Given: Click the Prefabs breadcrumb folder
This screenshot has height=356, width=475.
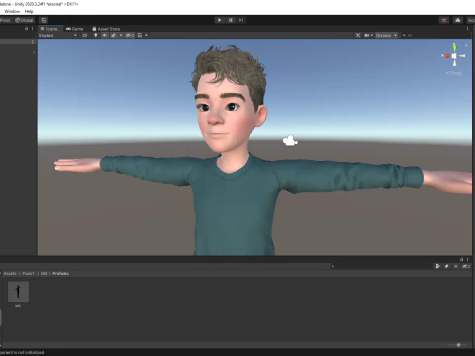Looking at the screenshot, I should tap(60, 273).
